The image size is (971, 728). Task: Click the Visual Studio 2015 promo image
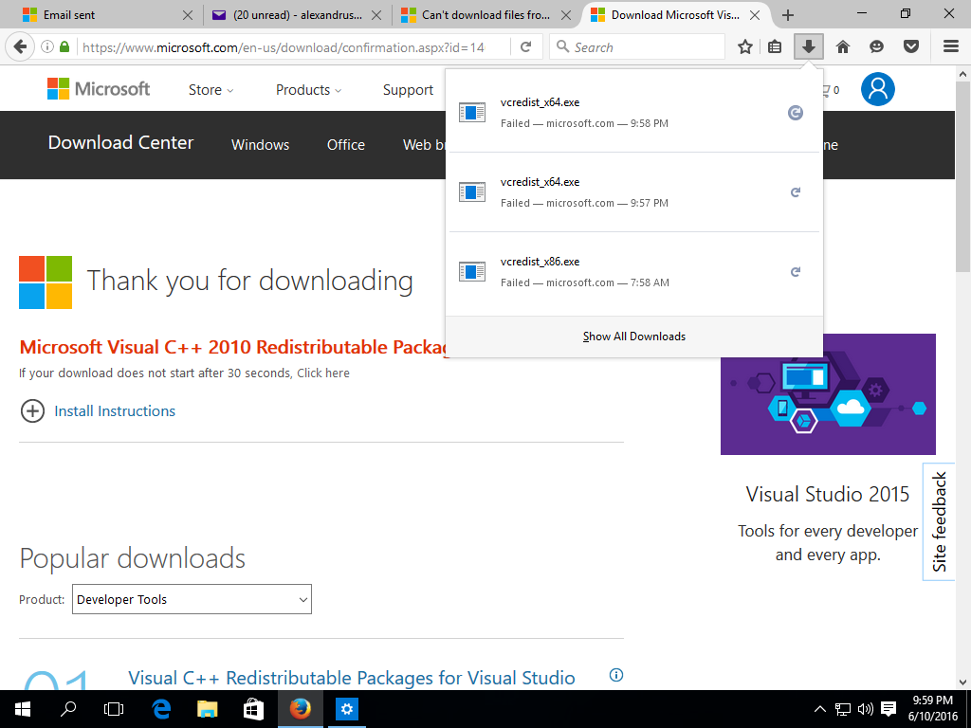point(828,394)
